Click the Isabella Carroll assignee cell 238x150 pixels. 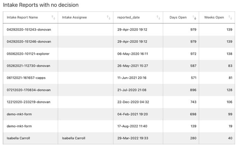(x=74, y=138)
